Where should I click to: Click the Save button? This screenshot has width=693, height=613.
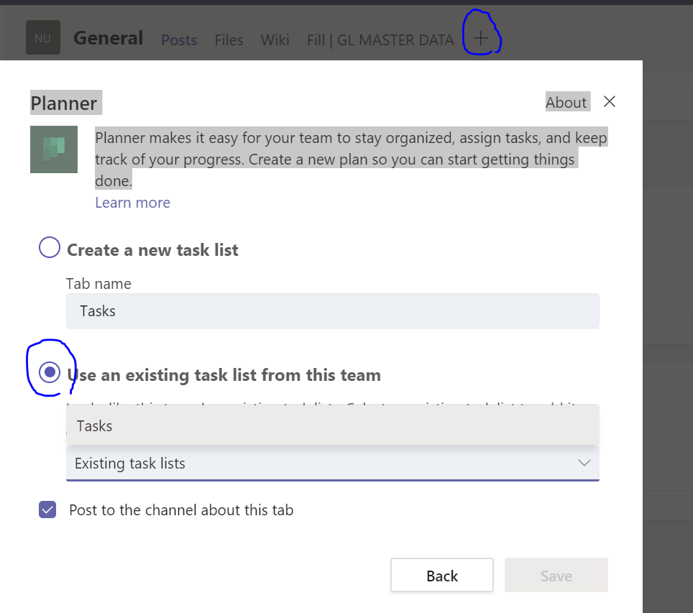click(556, 575)
